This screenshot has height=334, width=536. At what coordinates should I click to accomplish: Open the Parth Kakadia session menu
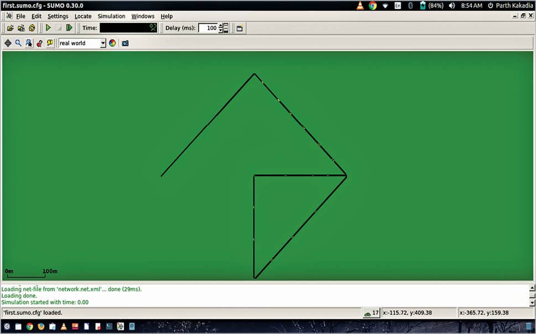[x=511, y=6]
